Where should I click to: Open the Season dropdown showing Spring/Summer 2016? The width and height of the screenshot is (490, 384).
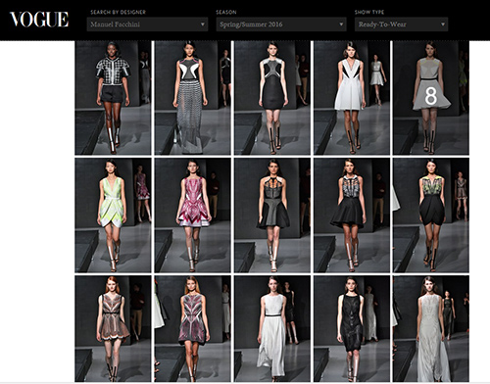(281, 24)
